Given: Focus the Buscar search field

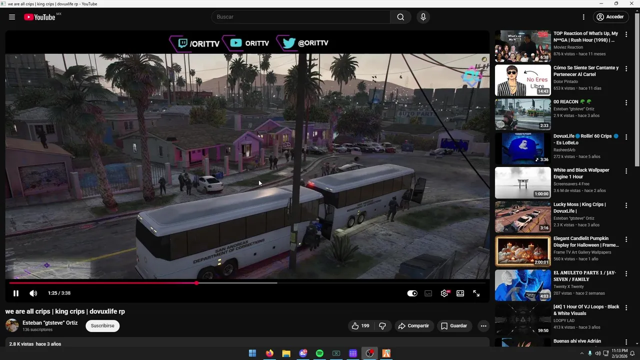Looking at the screenshot, I should (300, 17).
